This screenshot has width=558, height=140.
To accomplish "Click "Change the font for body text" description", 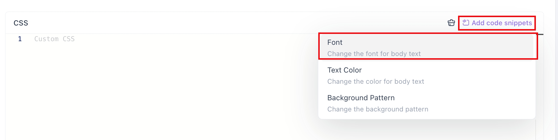I will coord(374,54).
